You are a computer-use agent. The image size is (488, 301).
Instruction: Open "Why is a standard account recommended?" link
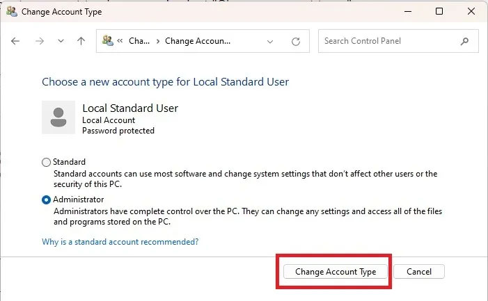(x=120, y=241)
